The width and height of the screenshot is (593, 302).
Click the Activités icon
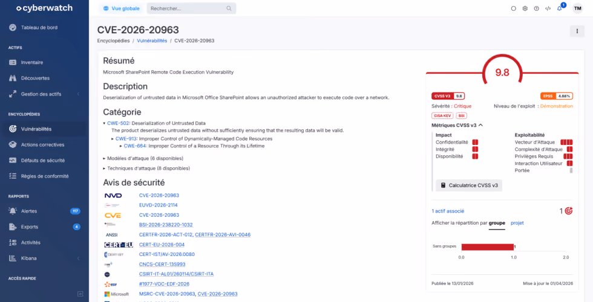13,243
